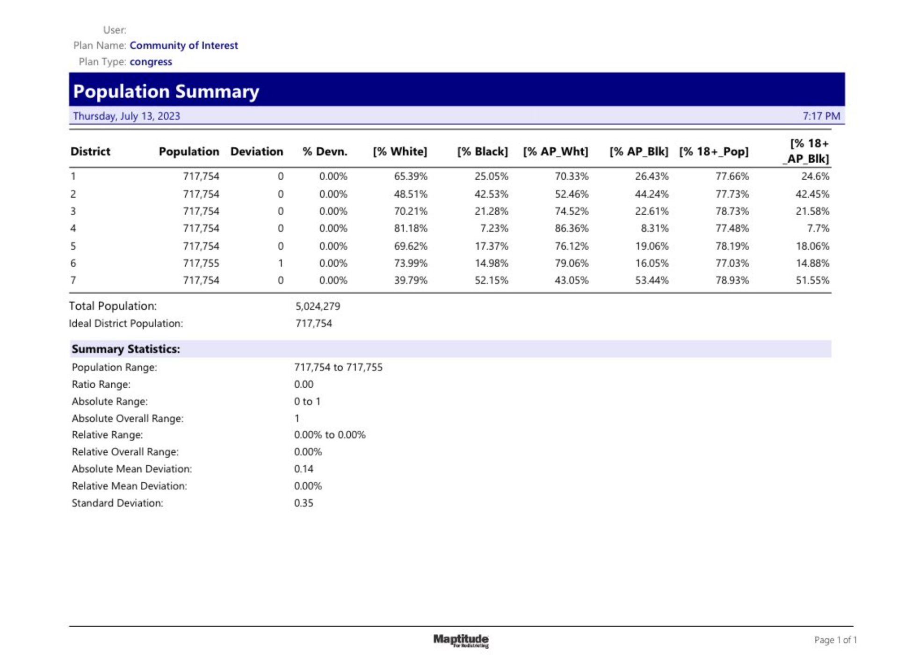Click District 7's 52.15% Black value

(491, 281)
